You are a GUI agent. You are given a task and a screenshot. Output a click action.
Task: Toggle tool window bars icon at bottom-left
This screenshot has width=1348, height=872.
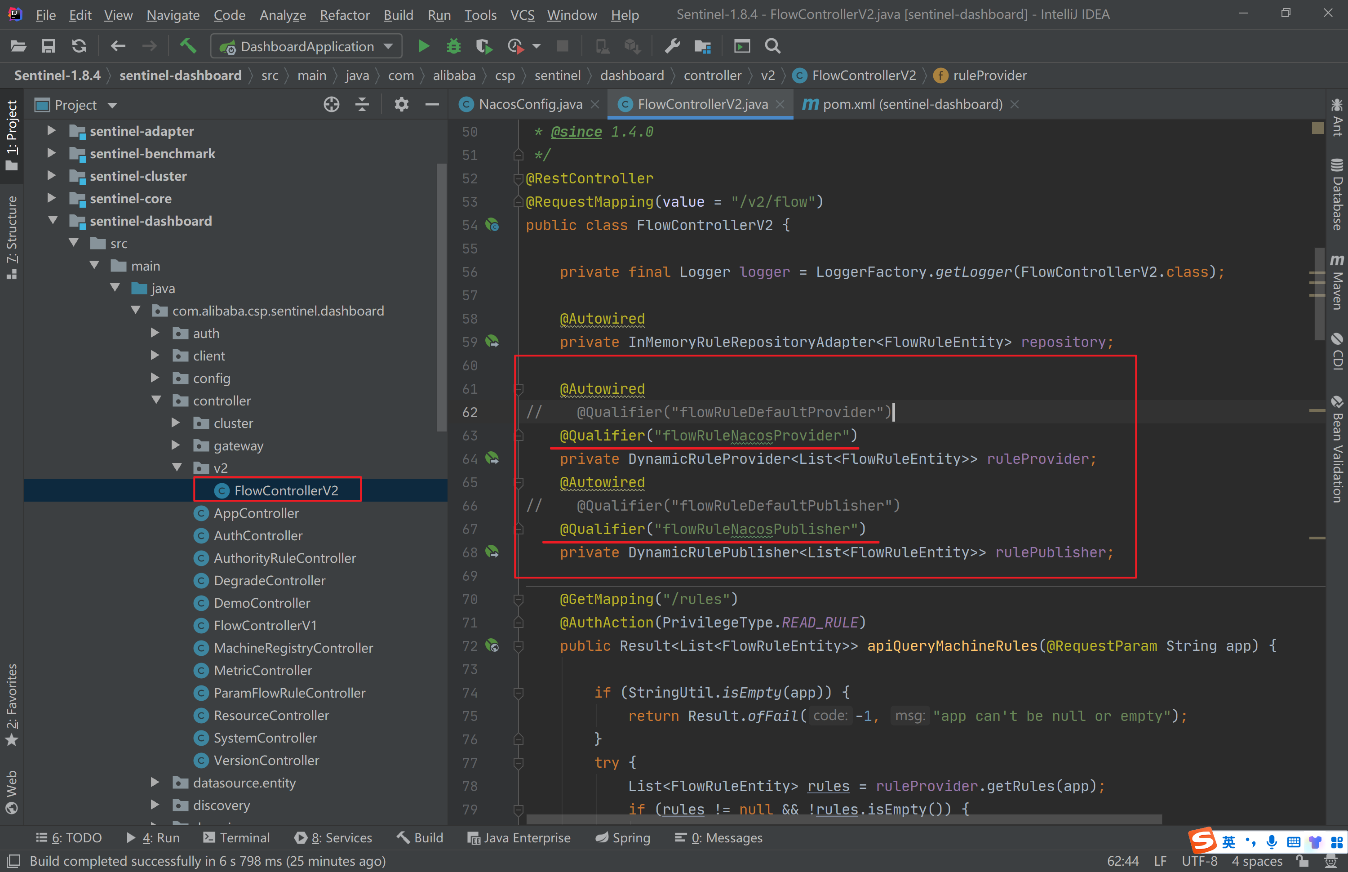(13, 861)
